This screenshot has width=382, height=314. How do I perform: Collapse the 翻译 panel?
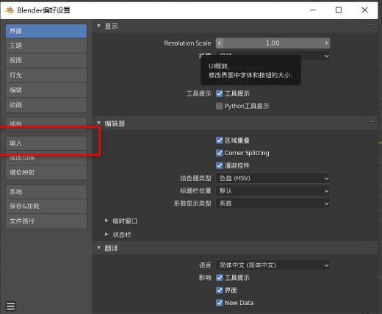[x=98, y=248]
